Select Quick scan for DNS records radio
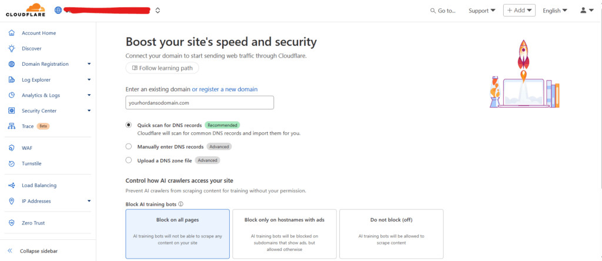The image size is (602, 261). tap(129, 125)
